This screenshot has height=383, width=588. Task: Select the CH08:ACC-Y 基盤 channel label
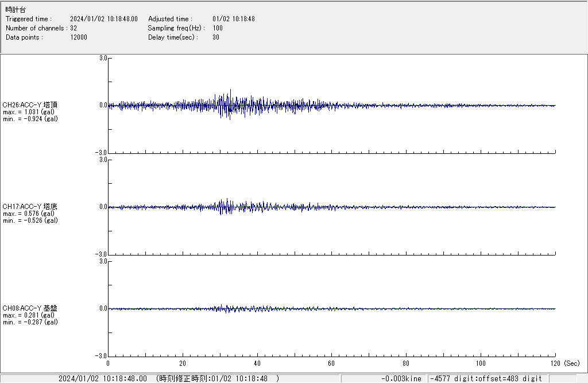coord(30,308)
